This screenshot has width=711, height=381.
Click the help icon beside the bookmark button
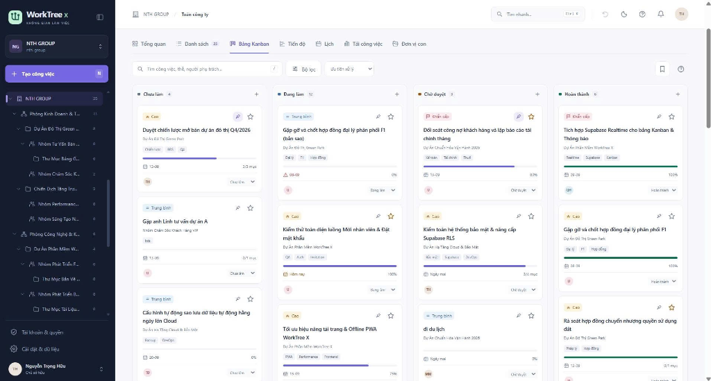(x=680, y=69)
